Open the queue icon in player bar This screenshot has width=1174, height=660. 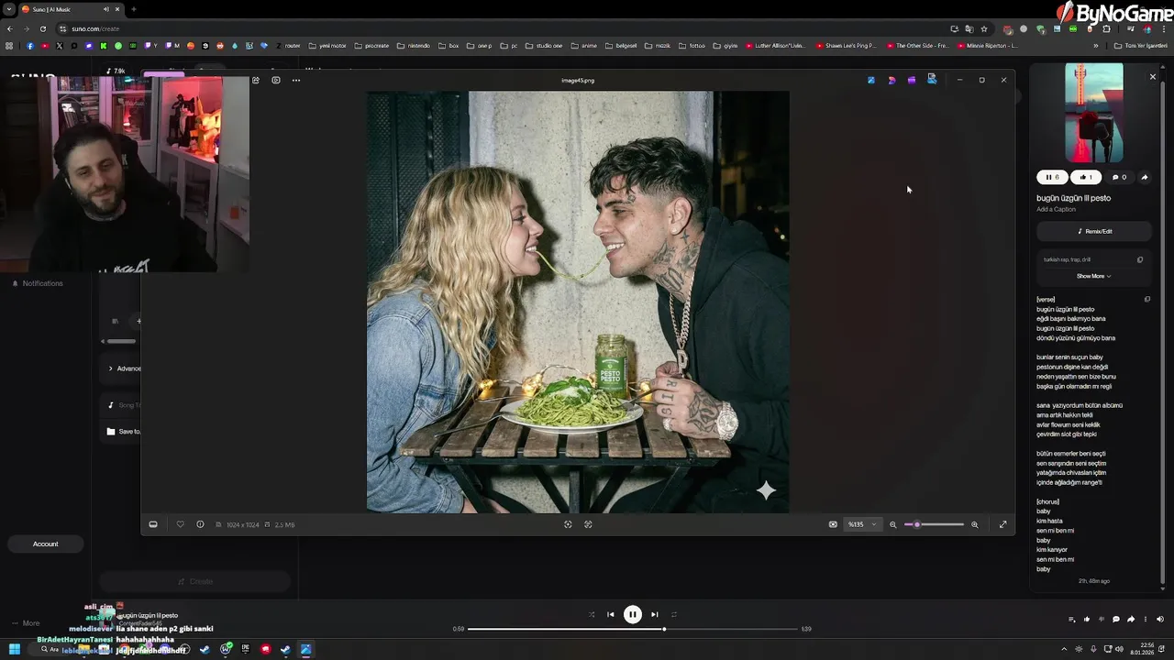pos(1071,620)
